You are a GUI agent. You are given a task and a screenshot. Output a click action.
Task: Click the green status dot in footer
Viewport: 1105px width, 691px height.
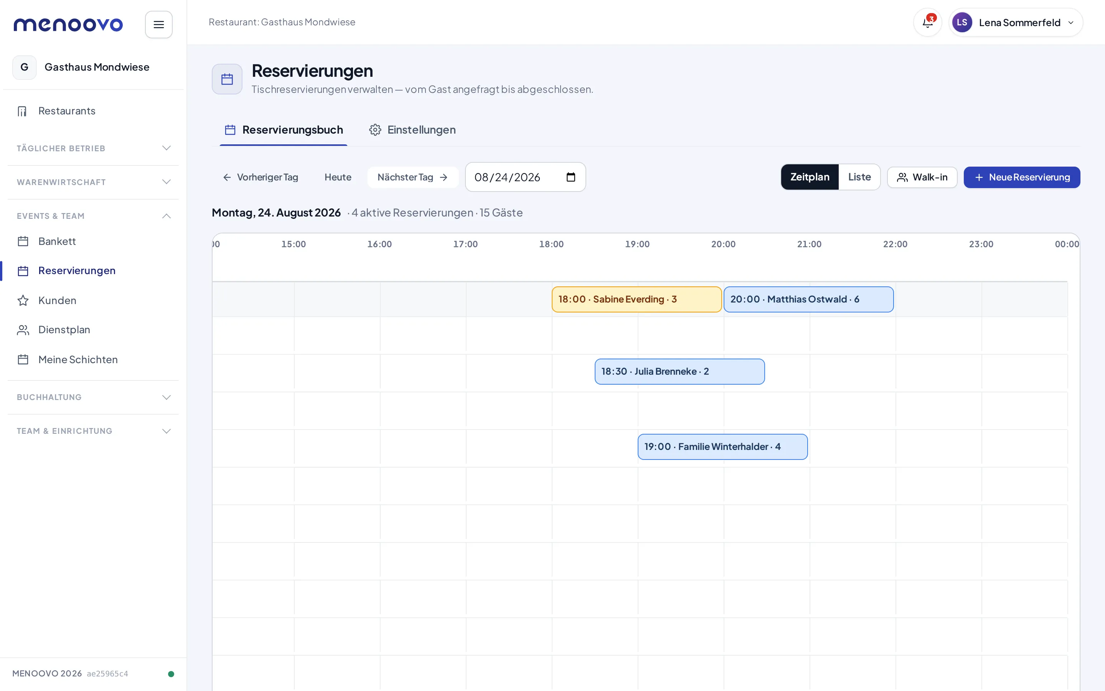pos(171,674)
